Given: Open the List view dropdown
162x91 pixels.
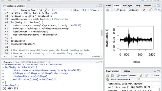Looking at the screenshot, I should tap(155, 75).
